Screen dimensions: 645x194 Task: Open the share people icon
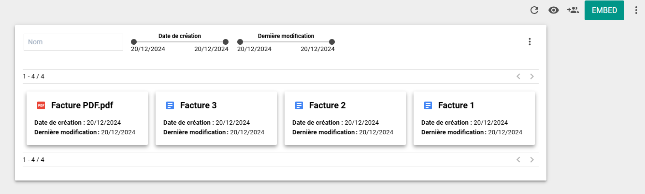click(x=573, y=10)
